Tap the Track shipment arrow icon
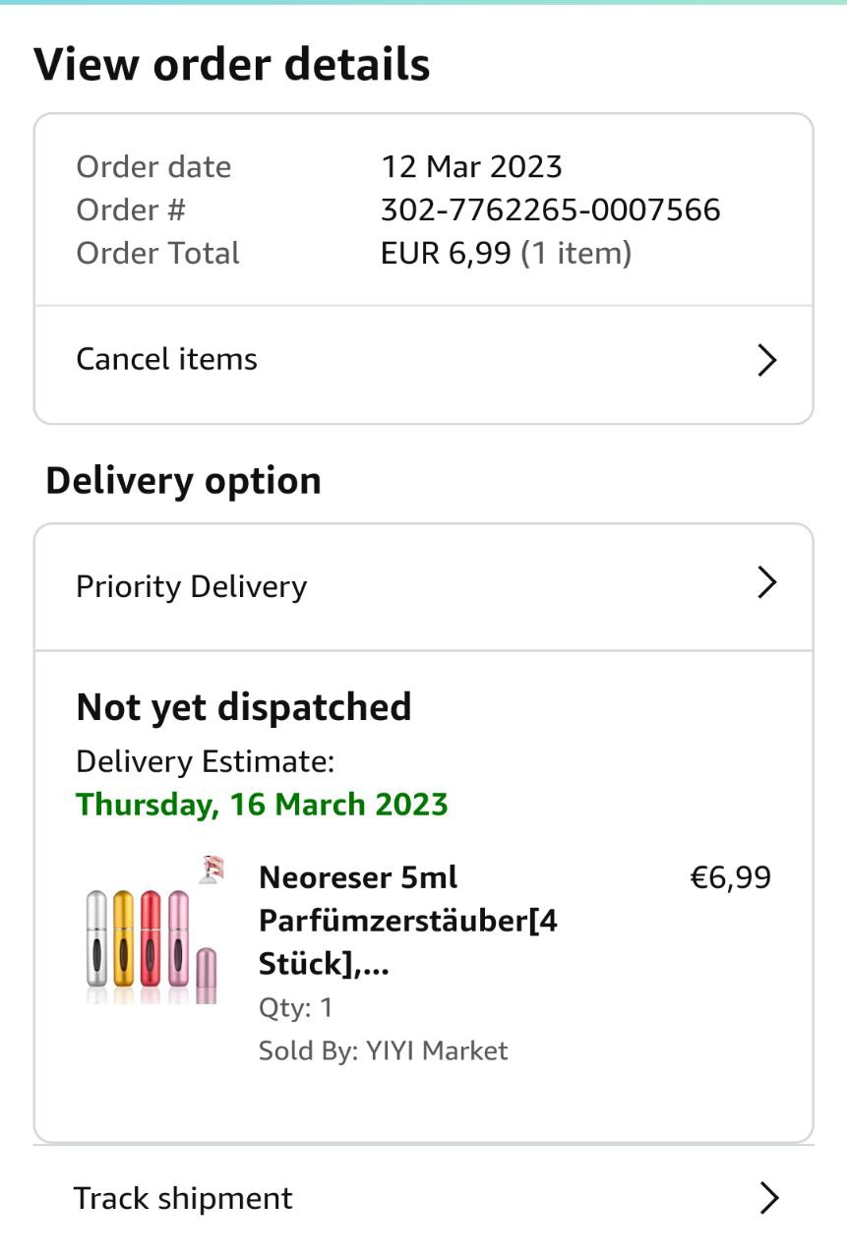 pos(769,1198)
